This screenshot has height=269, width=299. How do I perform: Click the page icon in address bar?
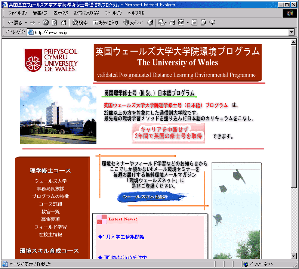pos(30,33)
